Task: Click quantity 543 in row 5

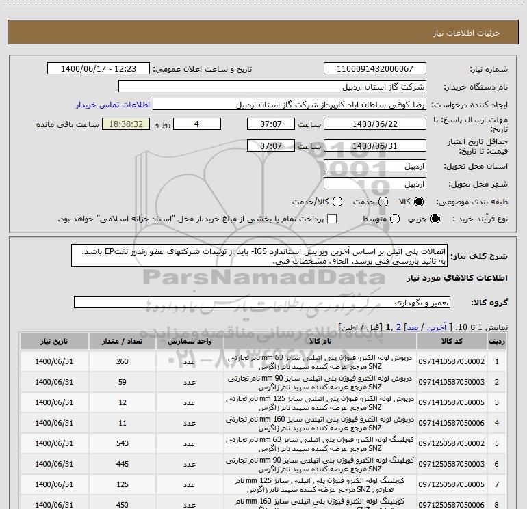Action: click(123, 443)
